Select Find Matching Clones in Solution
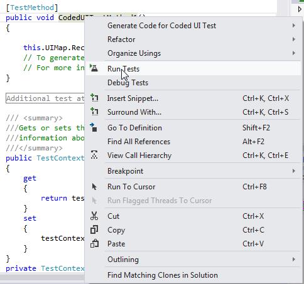Viewport: 304px width, 284px height. coord(194,275)
